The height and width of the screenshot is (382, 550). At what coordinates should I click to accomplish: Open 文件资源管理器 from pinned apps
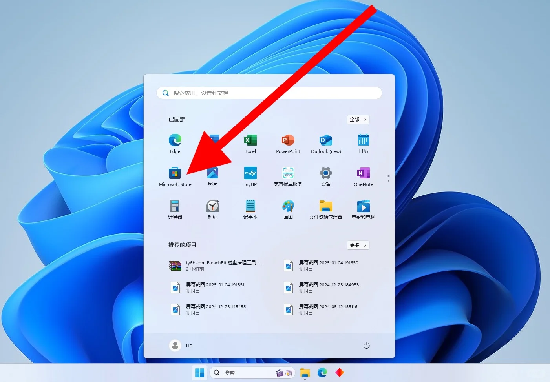pyautogui.click(x=326, y=210)
